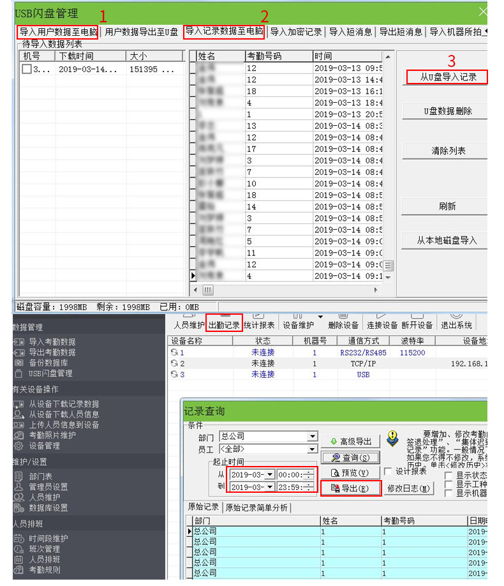Click the 设备管理 gear icon

point(19,446)
